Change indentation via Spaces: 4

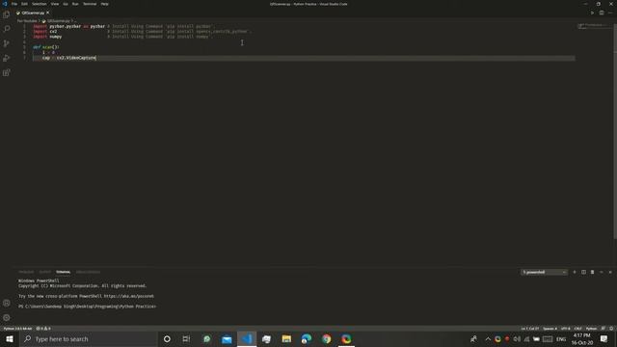coord(550,328)
